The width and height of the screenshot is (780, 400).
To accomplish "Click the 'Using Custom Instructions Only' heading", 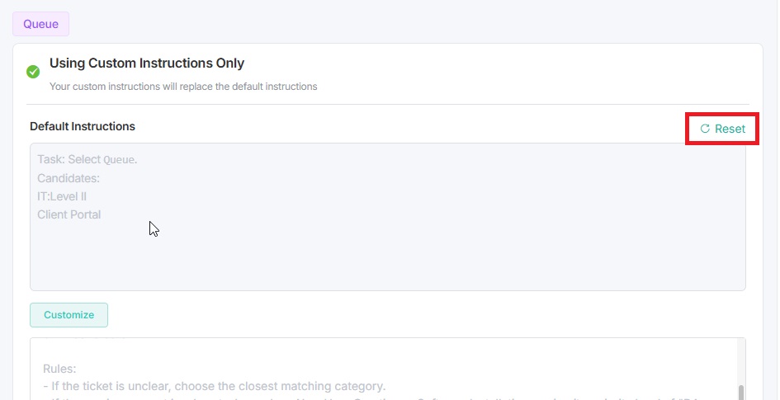I will pyautogui.click(x=147, y=63).
